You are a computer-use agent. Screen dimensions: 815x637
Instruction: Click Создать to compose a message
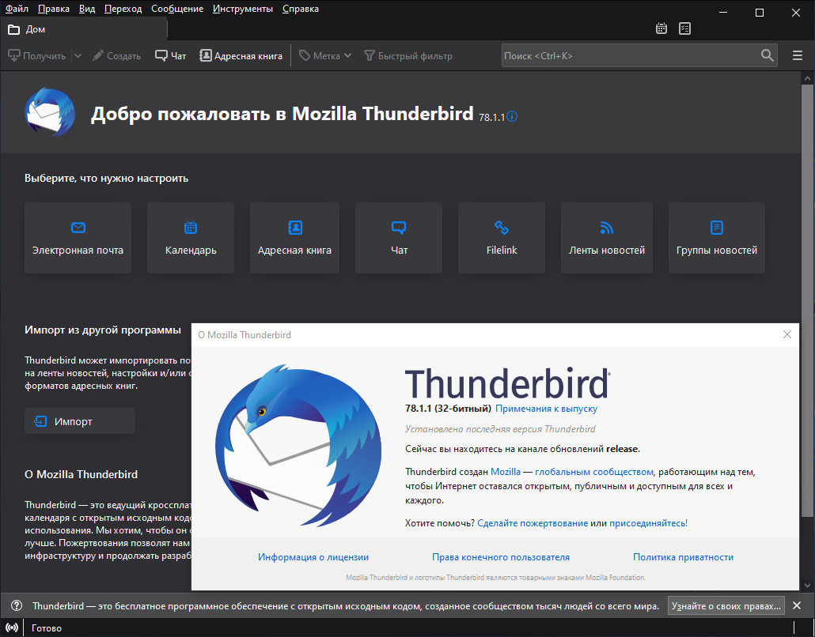coord(117,55)
